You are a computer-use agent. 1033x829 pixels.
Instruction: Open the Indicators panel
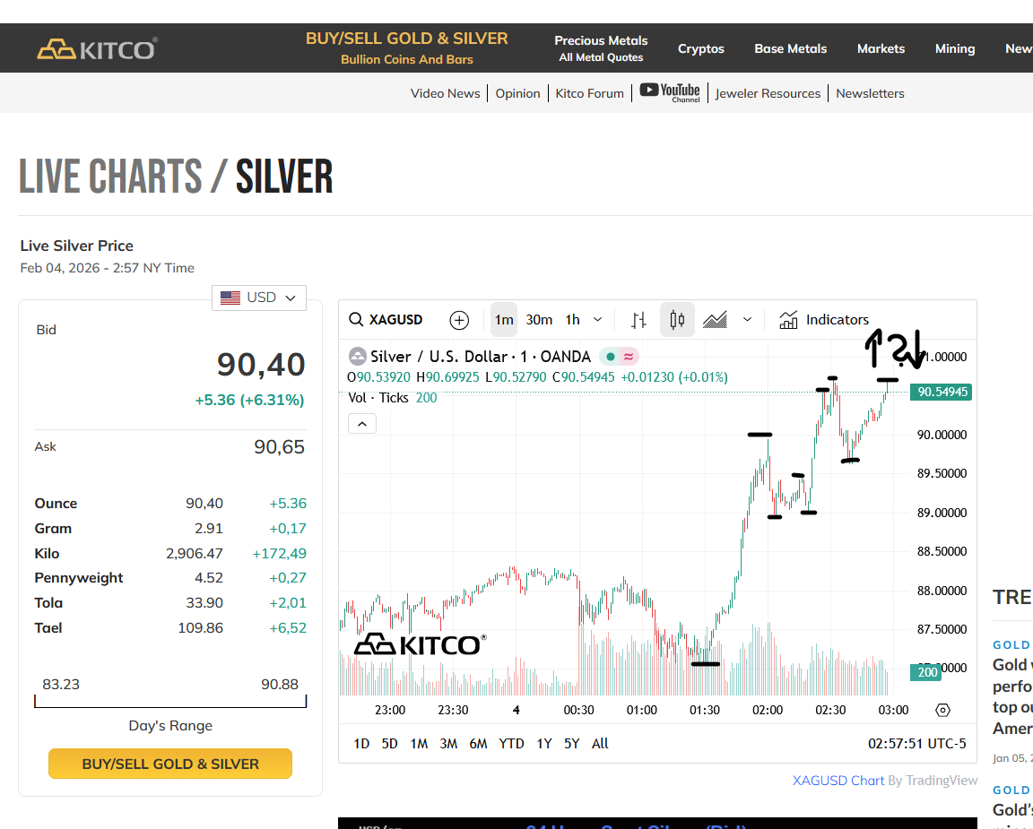(824, 320)
